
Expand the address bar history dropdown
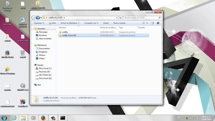click(x=117, y=18)
